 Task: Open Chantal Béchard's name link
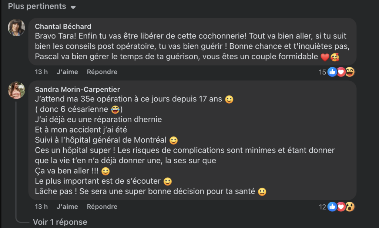pos(63,26)
